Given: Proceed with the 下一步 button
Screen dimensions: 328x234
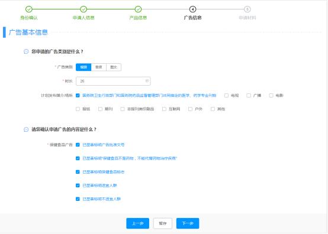Looking at the screenshot, I should 188,223.
